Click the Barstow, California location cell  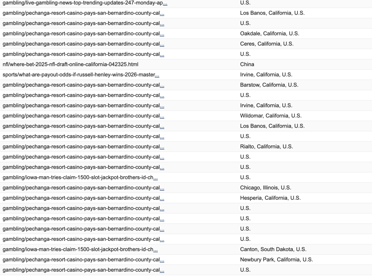269,85
